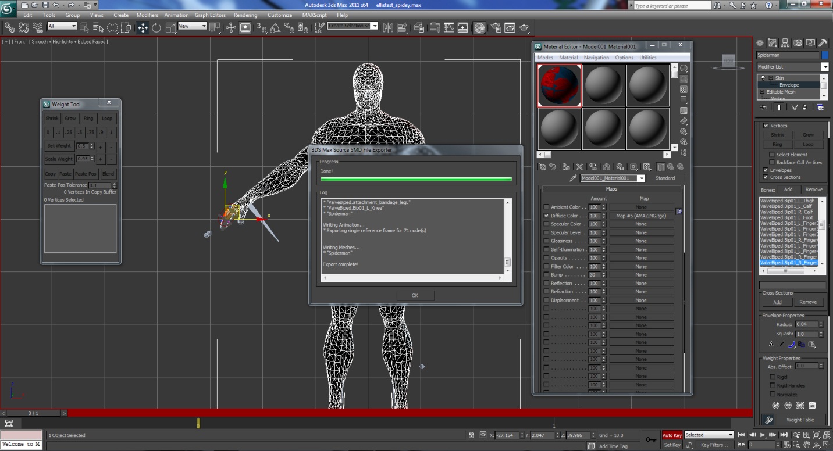
Task: Click OK in SMD Exporter dialog
Action: point(415,295)
